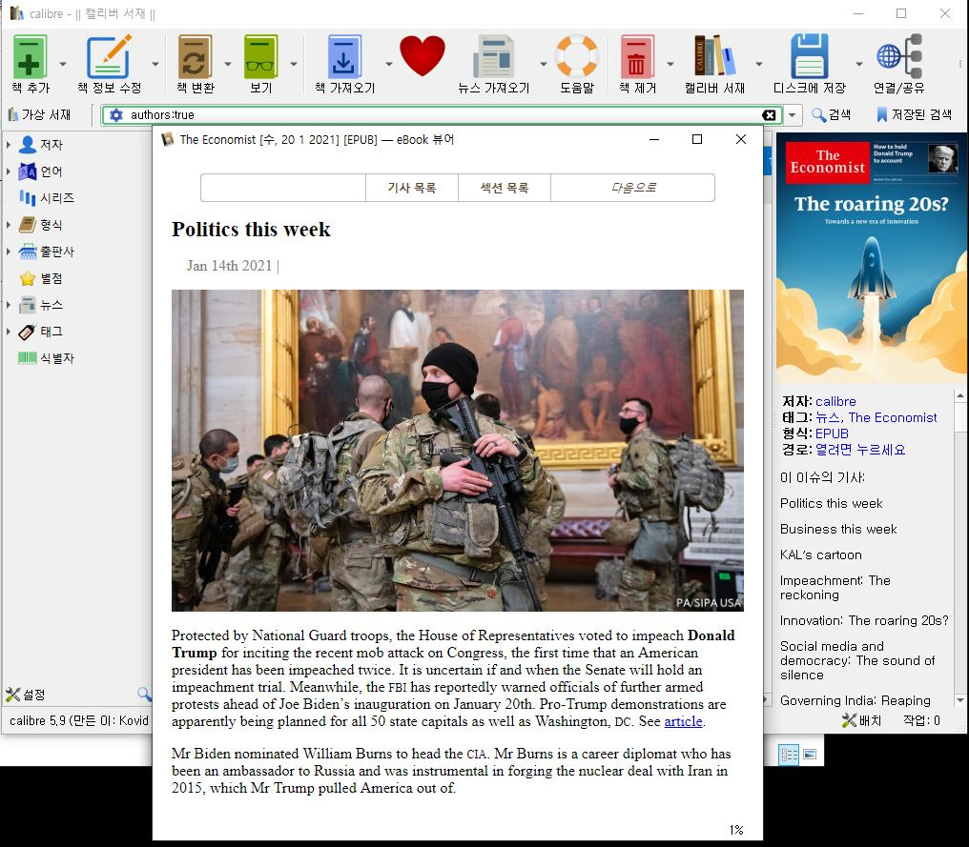Expand the 저자 authors tree node
969x847 pixels.
click(8, 145)
